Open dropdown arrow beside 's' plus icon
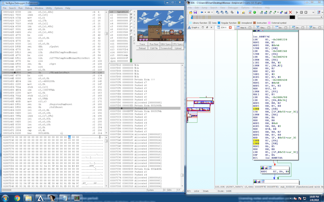The height and width of the screenshot is (202, 324). (278, 12)
